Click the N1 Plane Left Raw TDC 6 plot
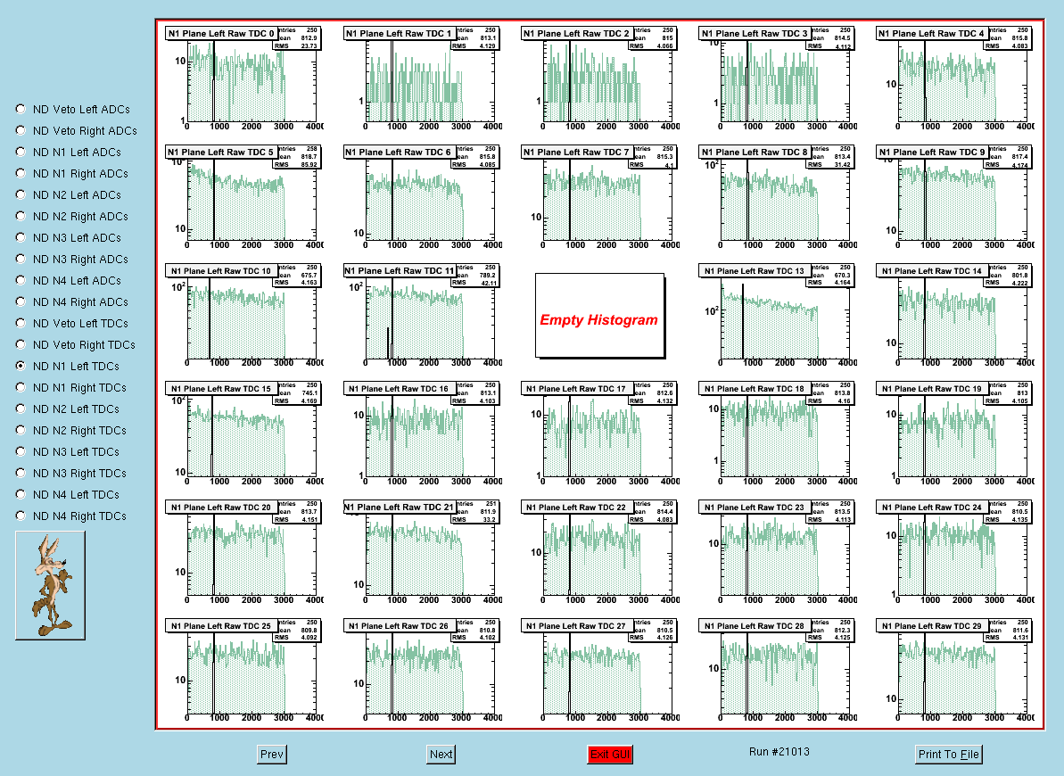This screenshot has height=776, width=1064. click(422, 197)
